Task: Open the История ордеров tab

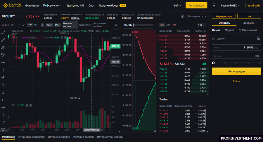Action: point(59,137)
